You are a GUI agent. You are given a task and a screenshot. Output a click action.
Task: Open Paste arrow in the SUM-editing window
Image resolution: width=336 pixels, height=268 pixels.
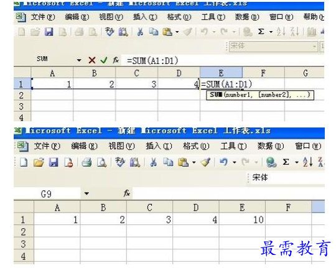pos(177,32)
